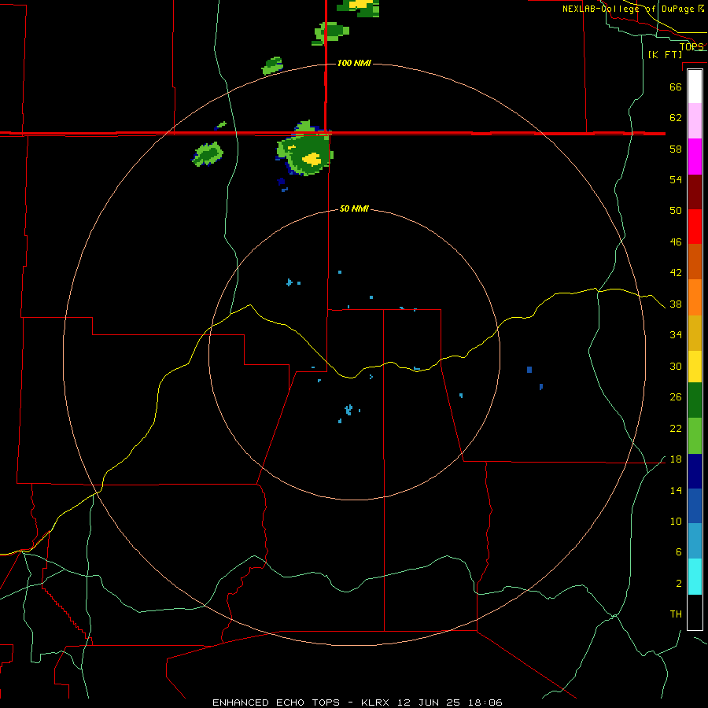Click the light pink legend swatch
This screenshot has width=708, height=708.
click(x=695, y=121)
